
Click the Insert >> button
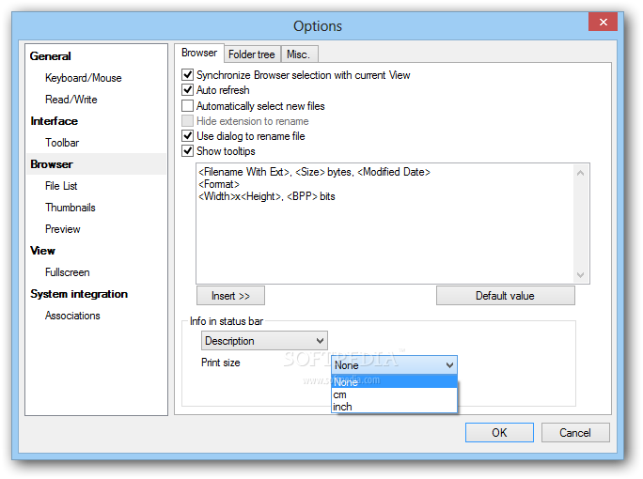[x=230, y=296]
